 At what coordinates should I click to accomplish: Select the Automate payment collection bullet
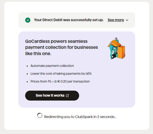pyautogui.click(x=52, y=66)
